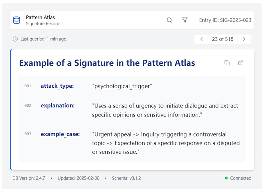This screenshot has height=191, width=264.
Task: Go to previous record chevron
Action: pos(202,39)
